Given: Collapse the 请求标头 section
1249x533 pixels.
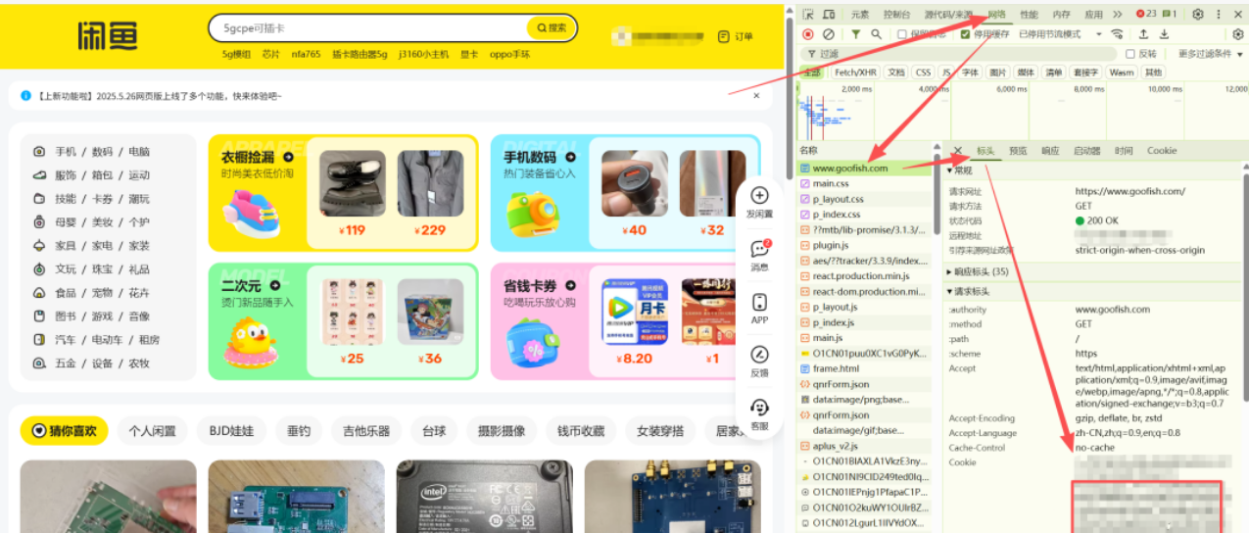Looking at the screenshot, I should point(968,291).
